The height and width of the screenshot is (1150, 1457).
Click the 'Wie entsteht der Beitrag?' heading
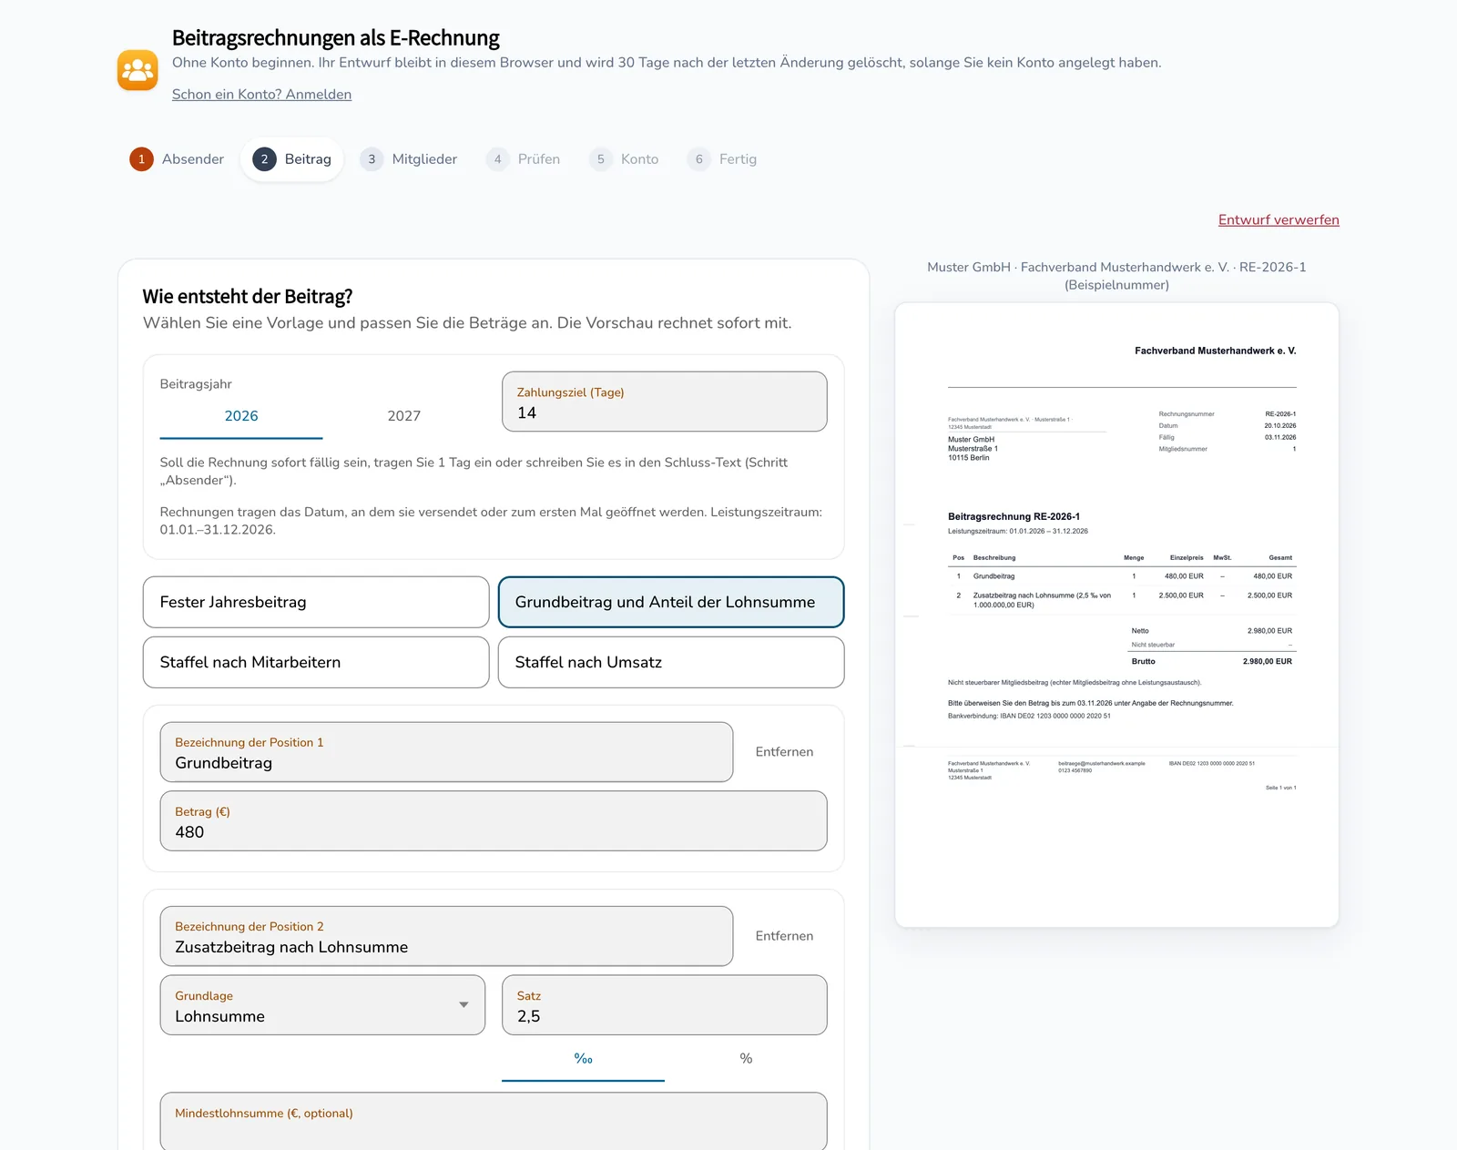[248, 297]
